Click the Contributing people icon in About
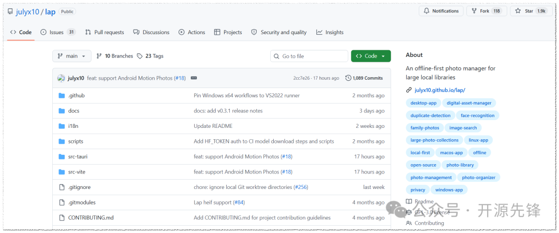Image resolution: width=559 pixels, height=233 pixels. (x=408, y=223)
